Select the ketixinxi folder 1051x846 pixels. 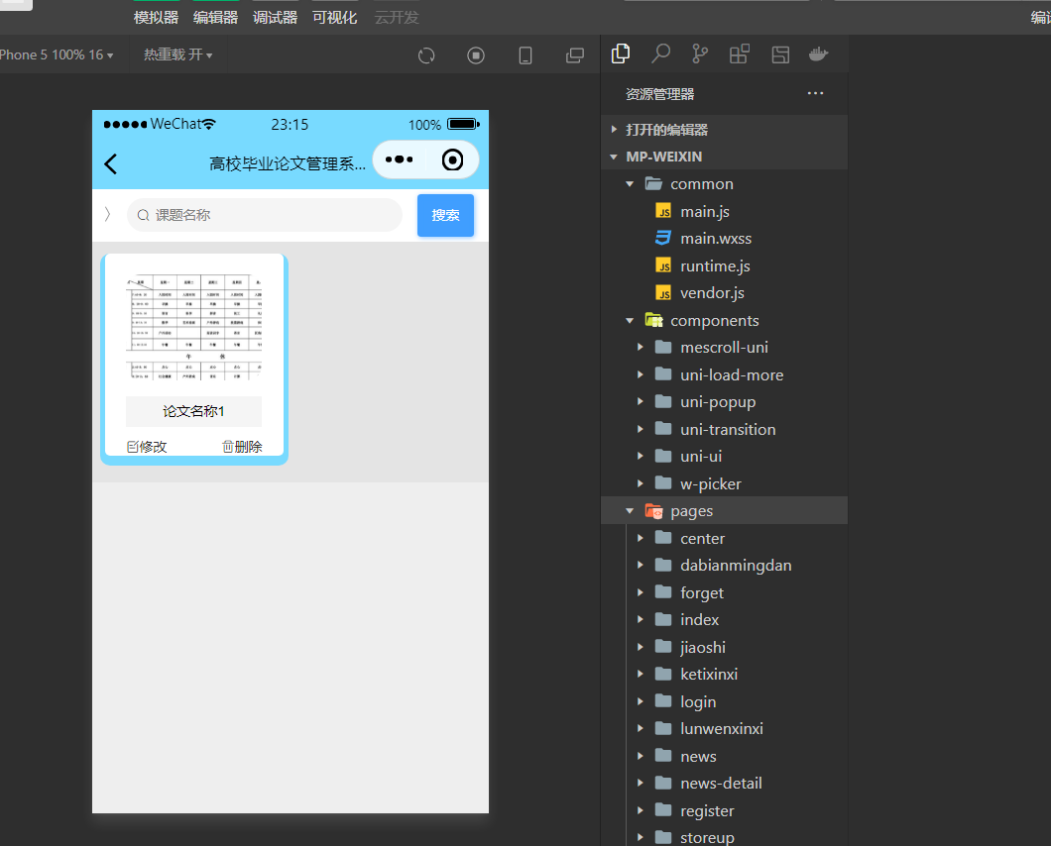[724, 674]
